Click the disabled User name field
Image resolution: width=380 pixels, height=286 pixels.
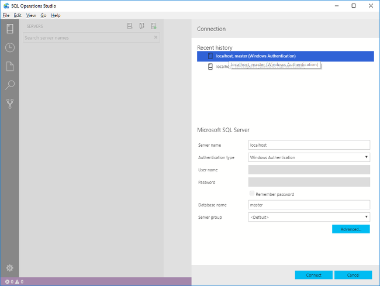point(309,170)
